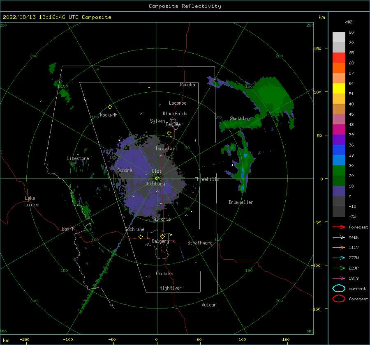Click the Blackfalds label
370x345 pixels.
pos(175,114)
